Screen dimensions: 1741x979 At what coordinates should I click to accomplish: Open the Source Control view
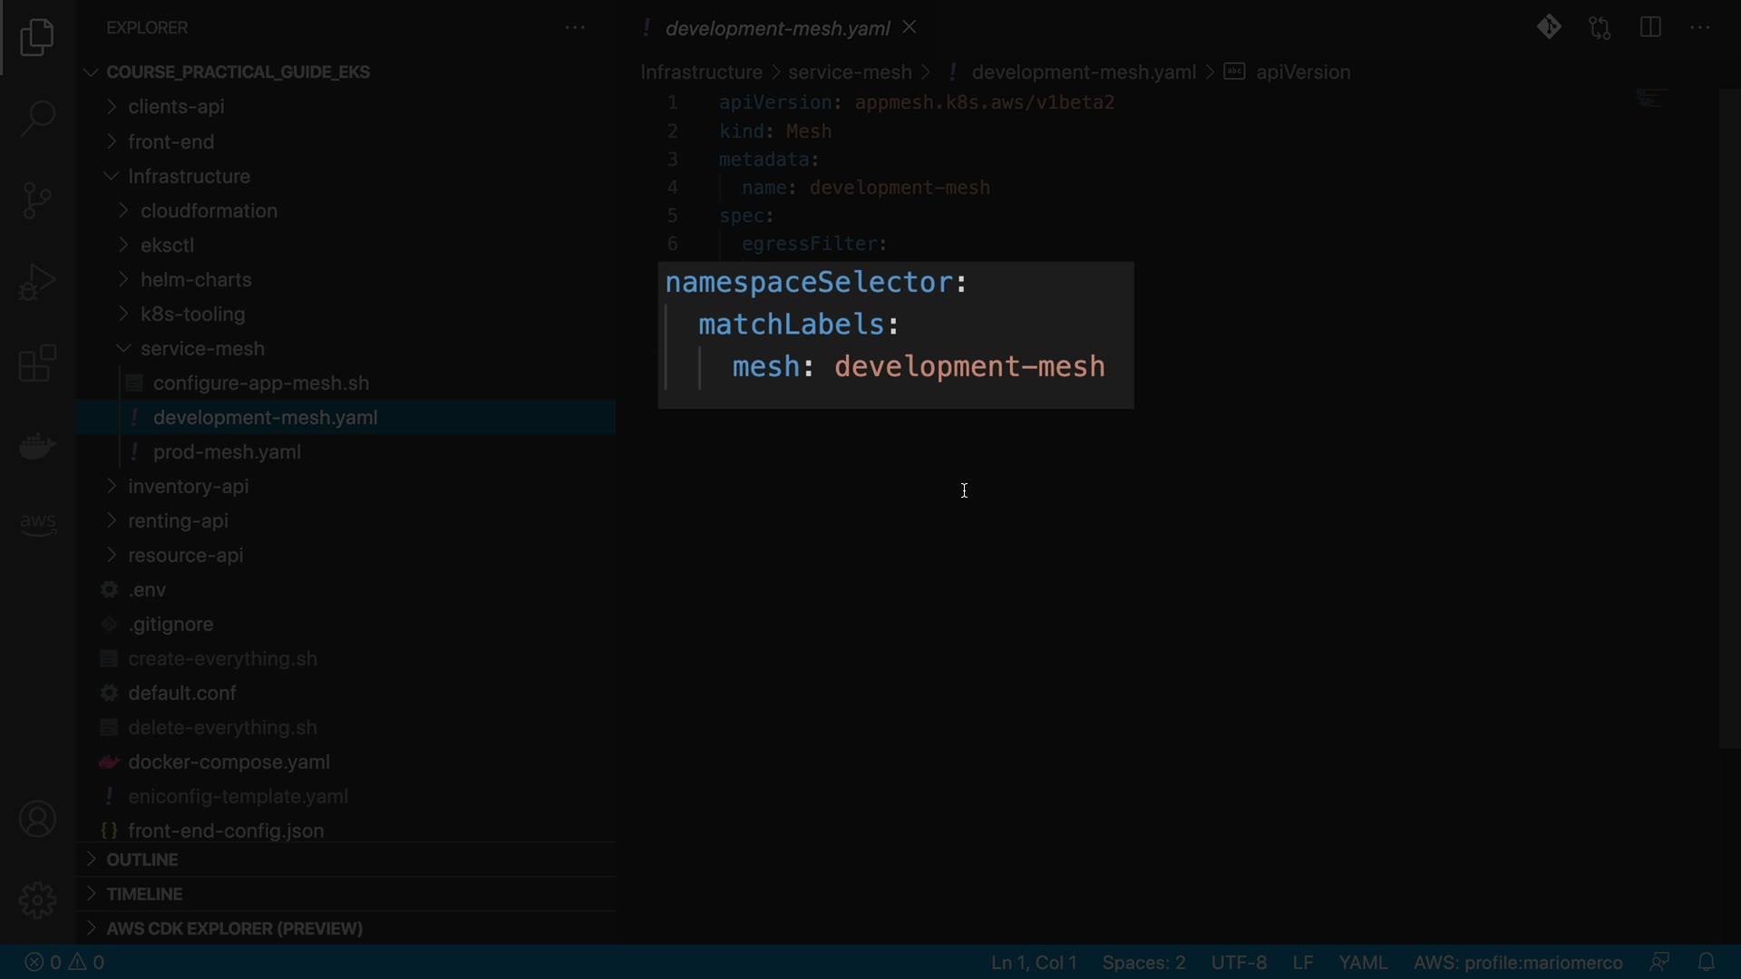[37, 200]
